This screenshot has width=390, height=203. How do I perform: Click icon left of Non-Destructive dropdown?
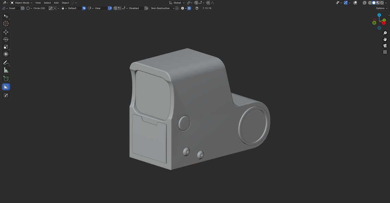point(146,8)
